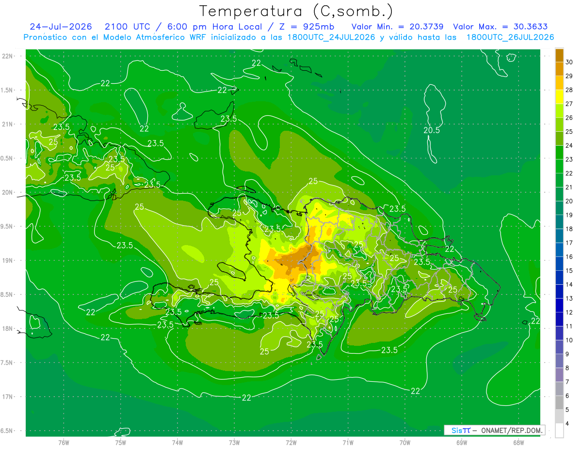
Task: Click the yellow swatch between 27 and 28
Action: tap(559, 97)
